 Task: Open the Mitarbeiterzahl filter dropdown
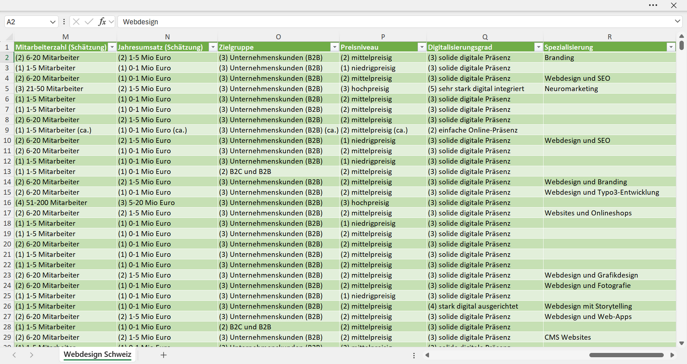pyautogui.click(x=112, y=47)
